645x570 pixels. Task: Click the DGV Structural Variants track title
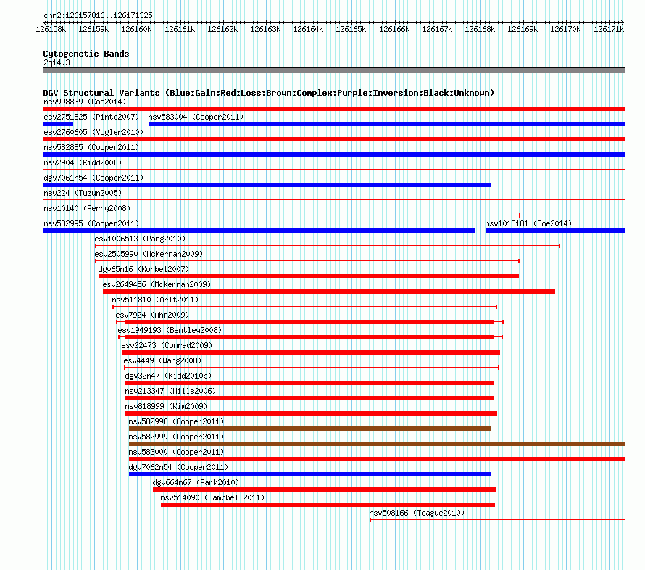269,93
